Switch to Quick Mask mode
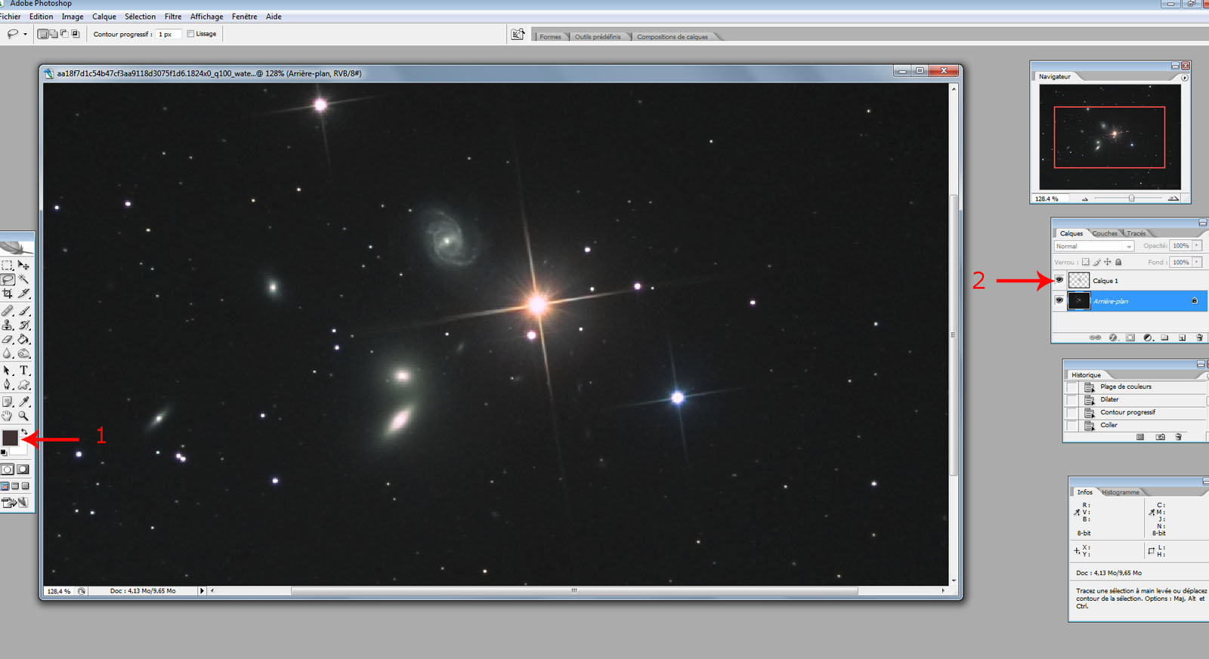1209x659 pixels. pos(23,470)
